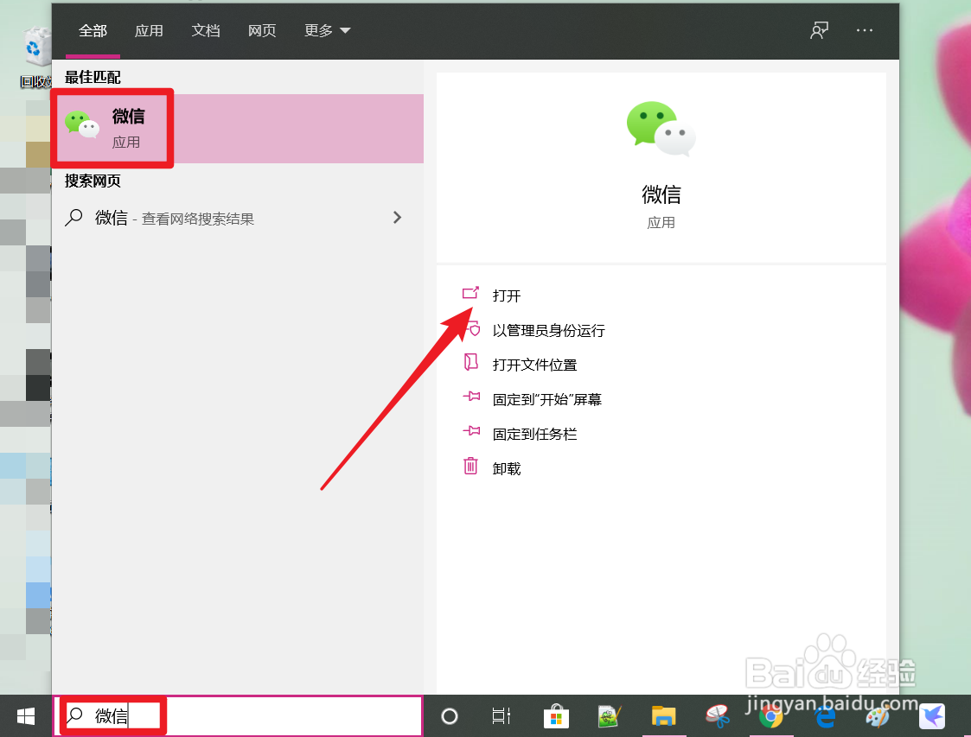
Task: Select 以管理员身份运行 to run WeChat elevated
Action: click(547, 329)
